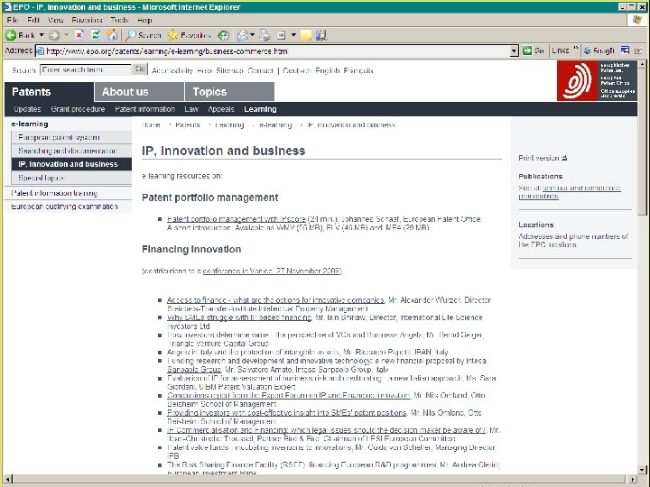Open the Edit dropdown arrow
The image size is (650, 487).
(293, 35)
